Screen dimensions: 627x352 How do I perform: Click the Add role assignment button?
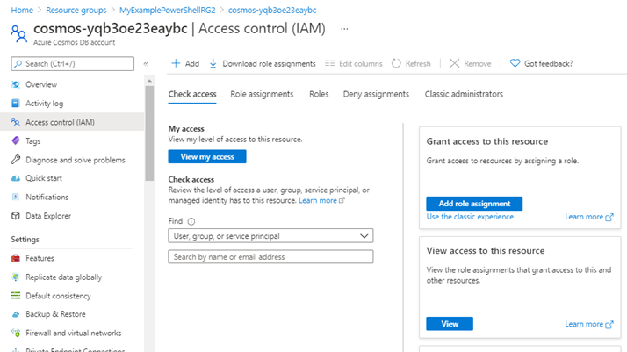coord(474,203)
